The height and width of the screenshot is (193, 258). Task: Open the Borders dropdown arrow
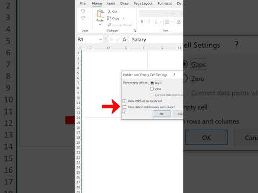click(x=172, y=22)
